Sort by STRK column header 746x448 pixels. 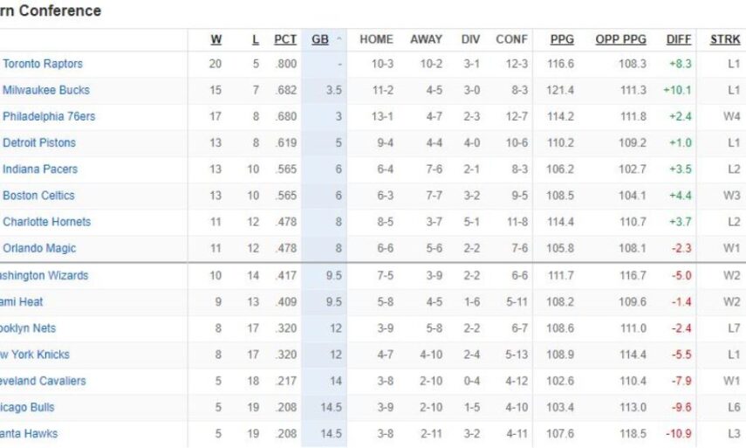(x=725, y=39)
